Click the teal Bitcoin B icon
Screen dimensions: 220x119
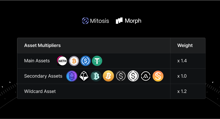(96, 76)
